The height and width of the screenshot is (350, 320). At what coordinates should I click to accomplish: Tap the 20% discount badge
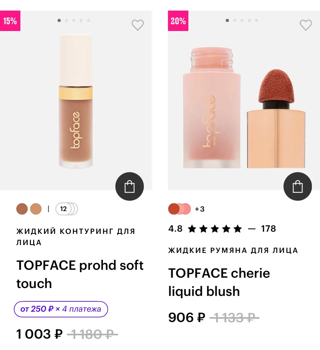(x=178, y=21)
